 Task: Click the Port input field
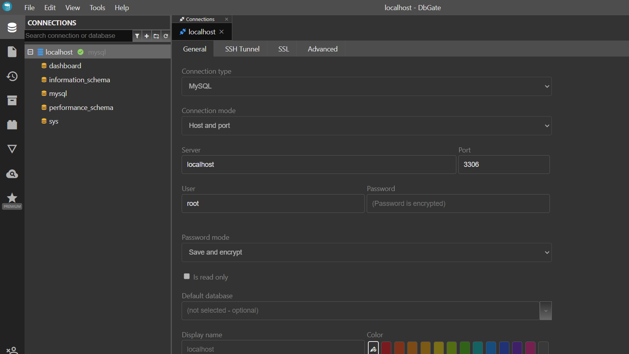504,165
